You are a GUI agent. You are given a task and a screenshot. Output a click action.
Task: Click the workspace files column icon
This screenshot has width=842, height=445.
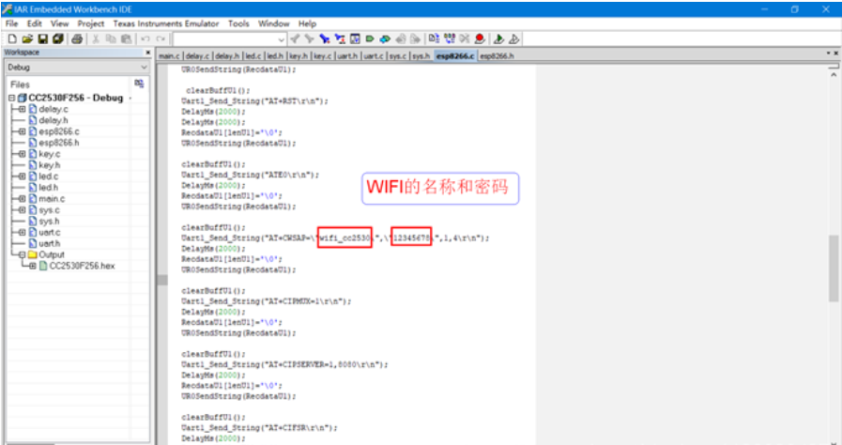pos(139,84)
